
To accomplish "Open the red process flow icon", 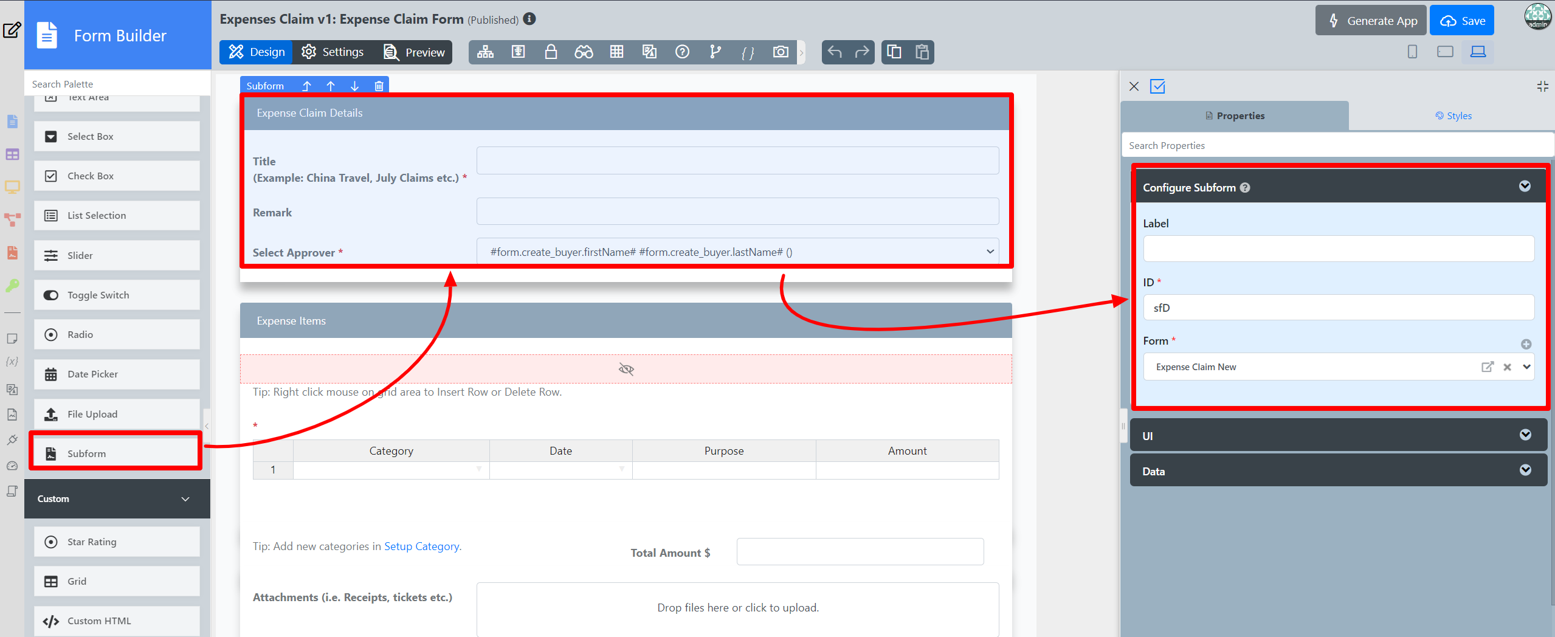I will [x=12, y=219].
